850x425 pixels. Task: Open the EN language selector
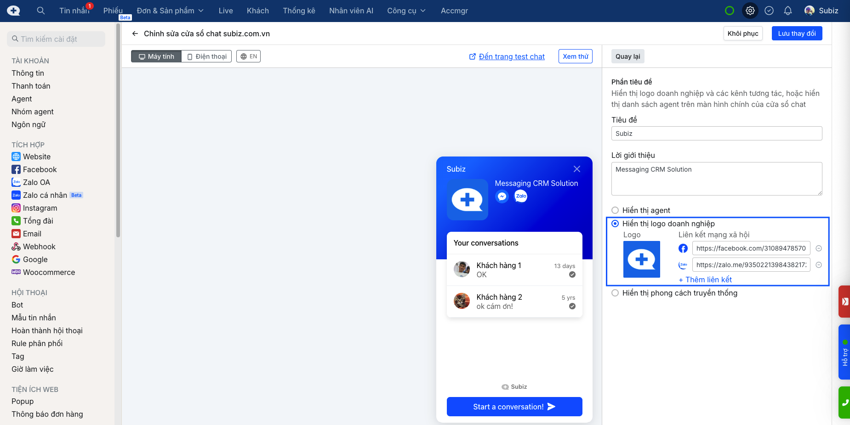(248, 56)
